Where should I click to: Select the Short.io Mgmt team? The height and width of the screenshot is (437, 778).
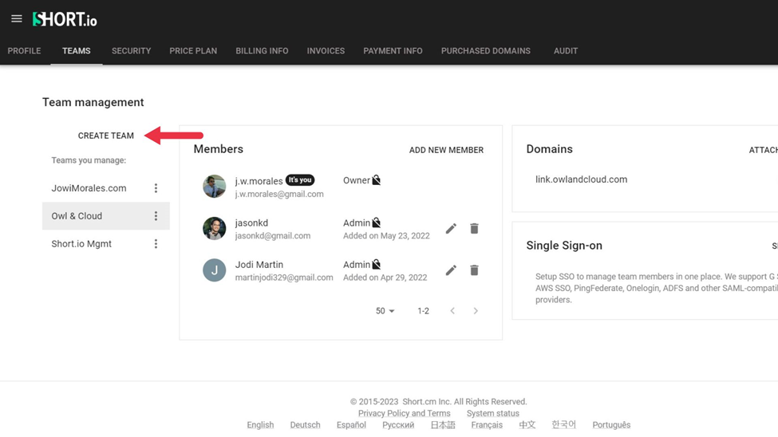click(x=81, y=243)
